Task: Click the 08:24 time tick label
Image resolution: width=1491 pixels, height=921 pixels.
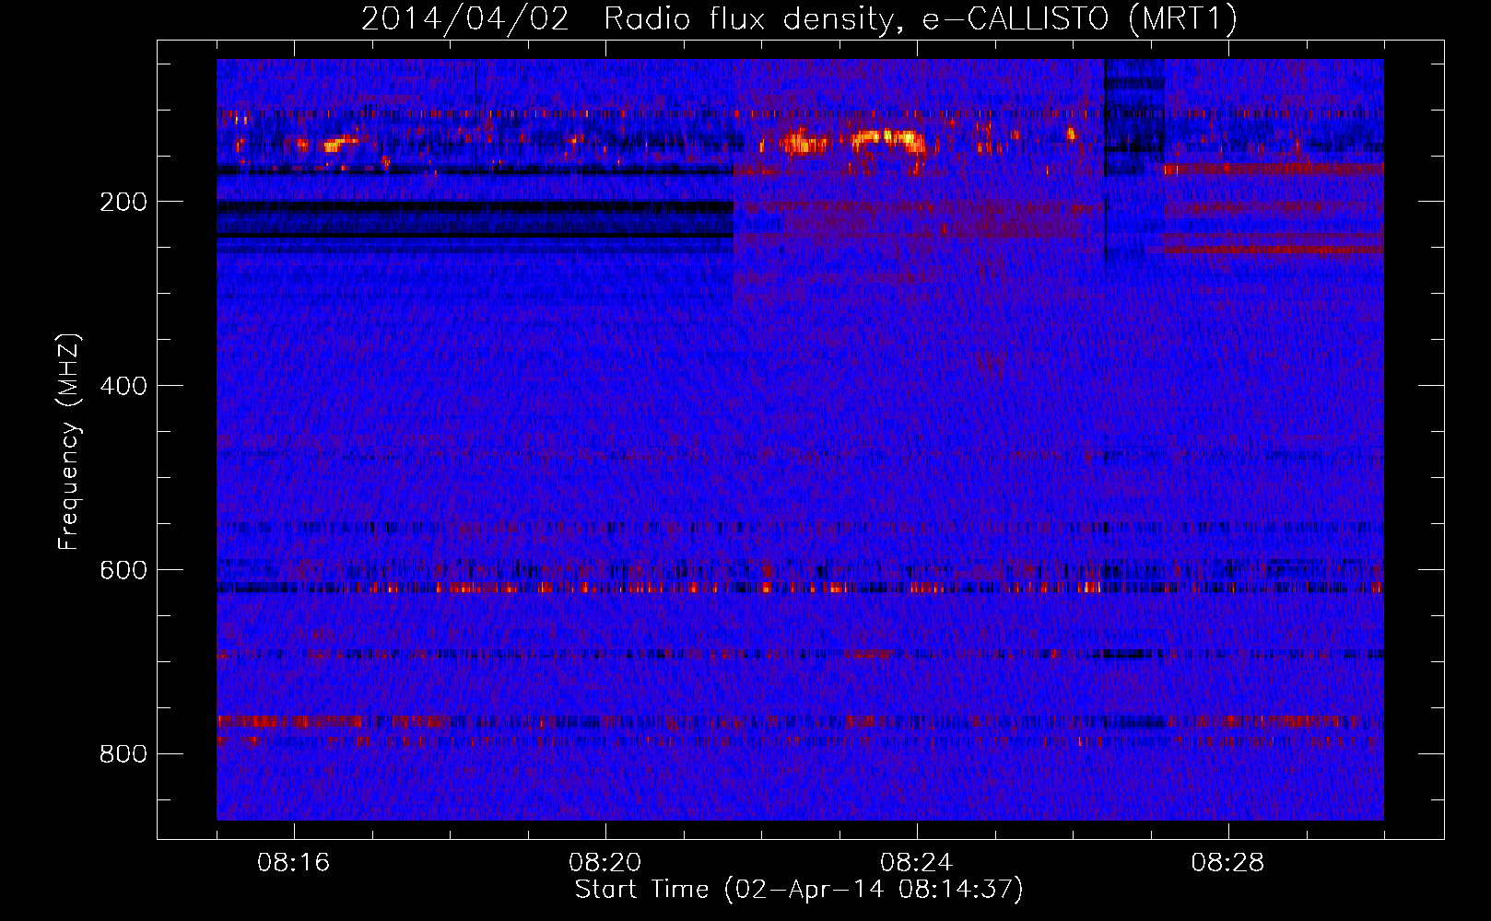Action: (x=916, y=863)
